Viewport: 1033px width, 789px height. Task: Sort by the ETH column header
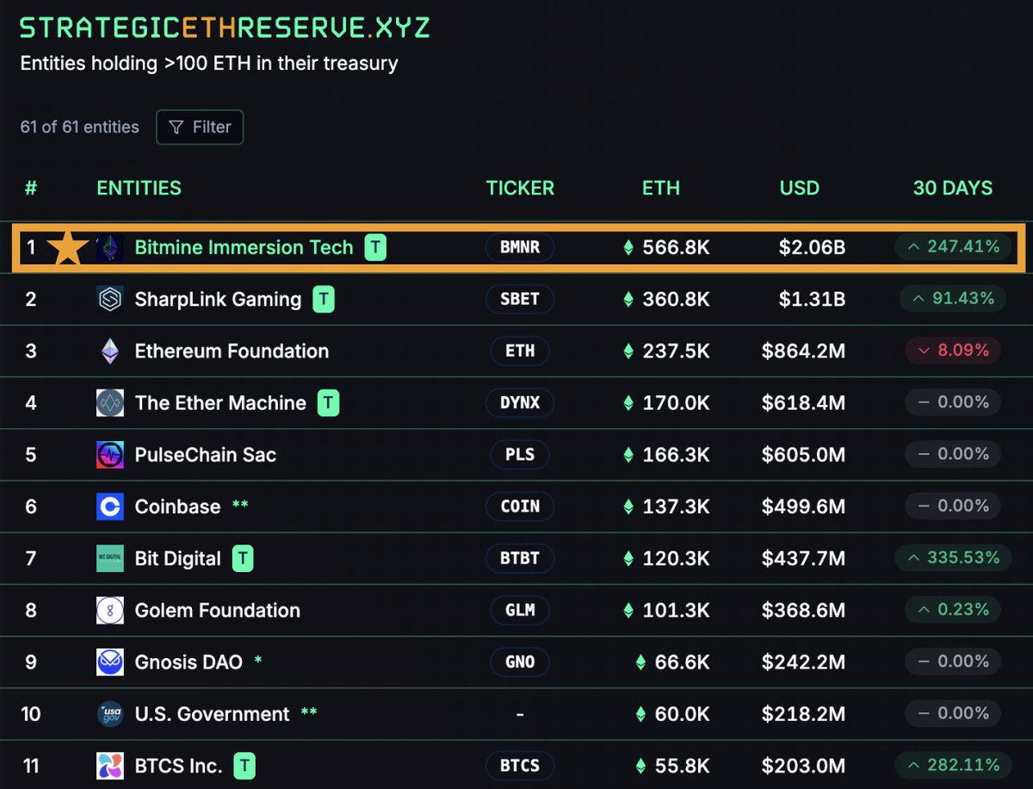(x=660, y=188)
